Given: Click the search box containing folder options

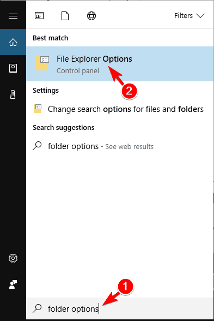Looking at the screenshot, I should (120, 308).
